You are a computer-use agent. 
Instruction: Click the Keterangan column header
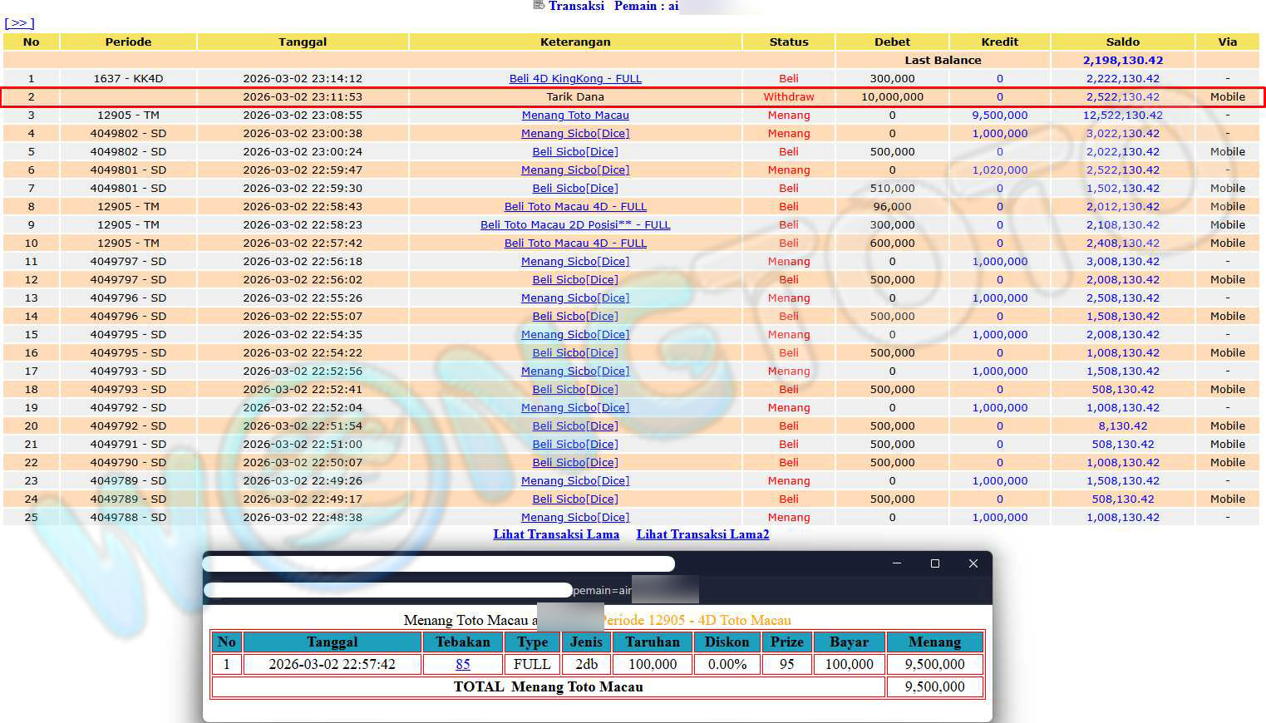(575, 42)
